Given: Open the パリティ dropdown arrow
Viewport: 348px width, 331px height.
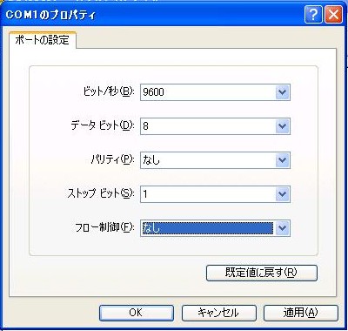Looking at the screenshot, I should [x=282, y=160].
